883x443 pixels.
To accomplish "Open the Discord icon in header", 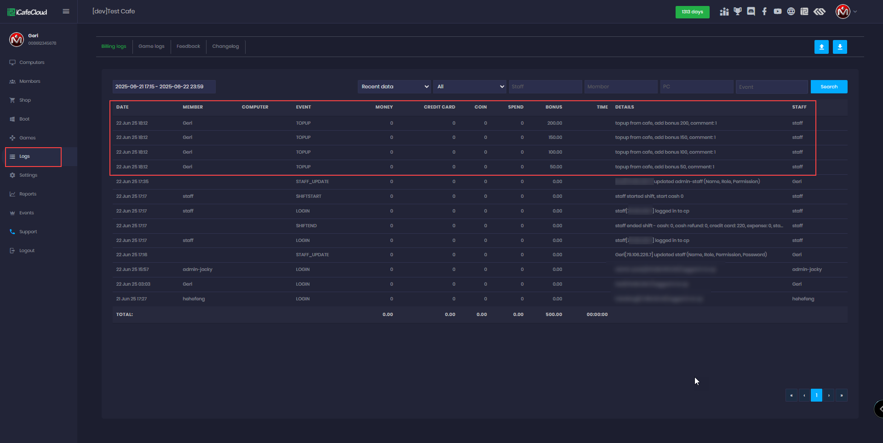I will (x=751, y=12).
